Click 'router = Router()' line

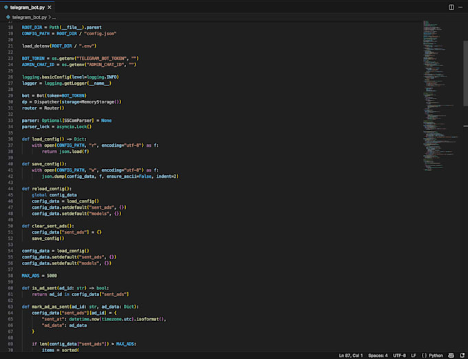point(43,108)
